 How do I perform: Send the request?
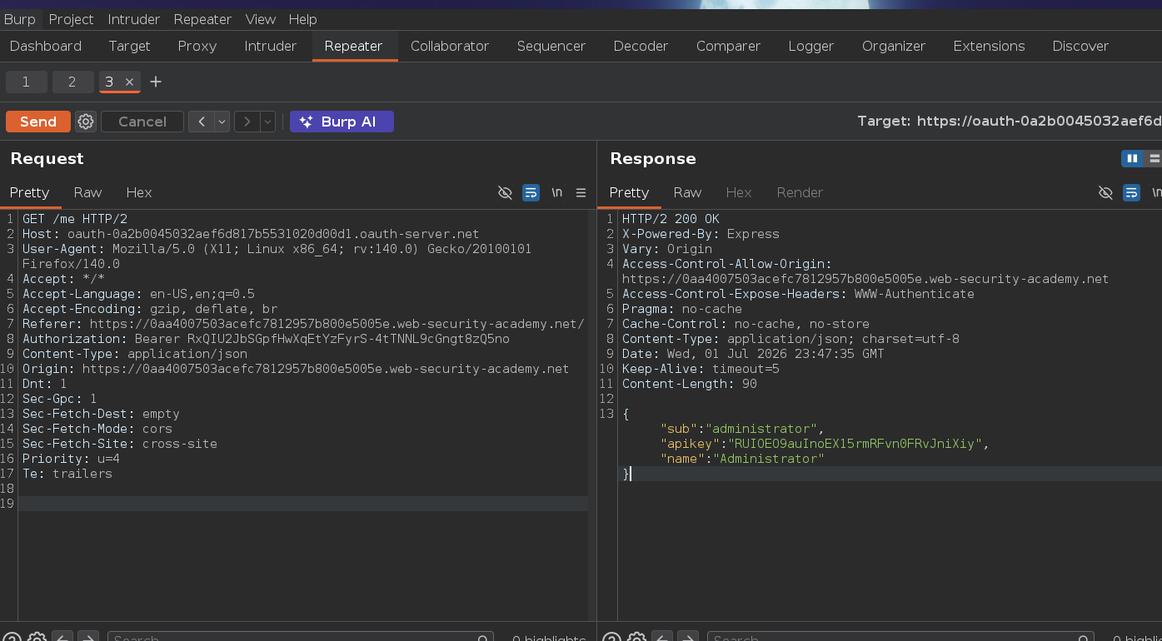point(38,122)
